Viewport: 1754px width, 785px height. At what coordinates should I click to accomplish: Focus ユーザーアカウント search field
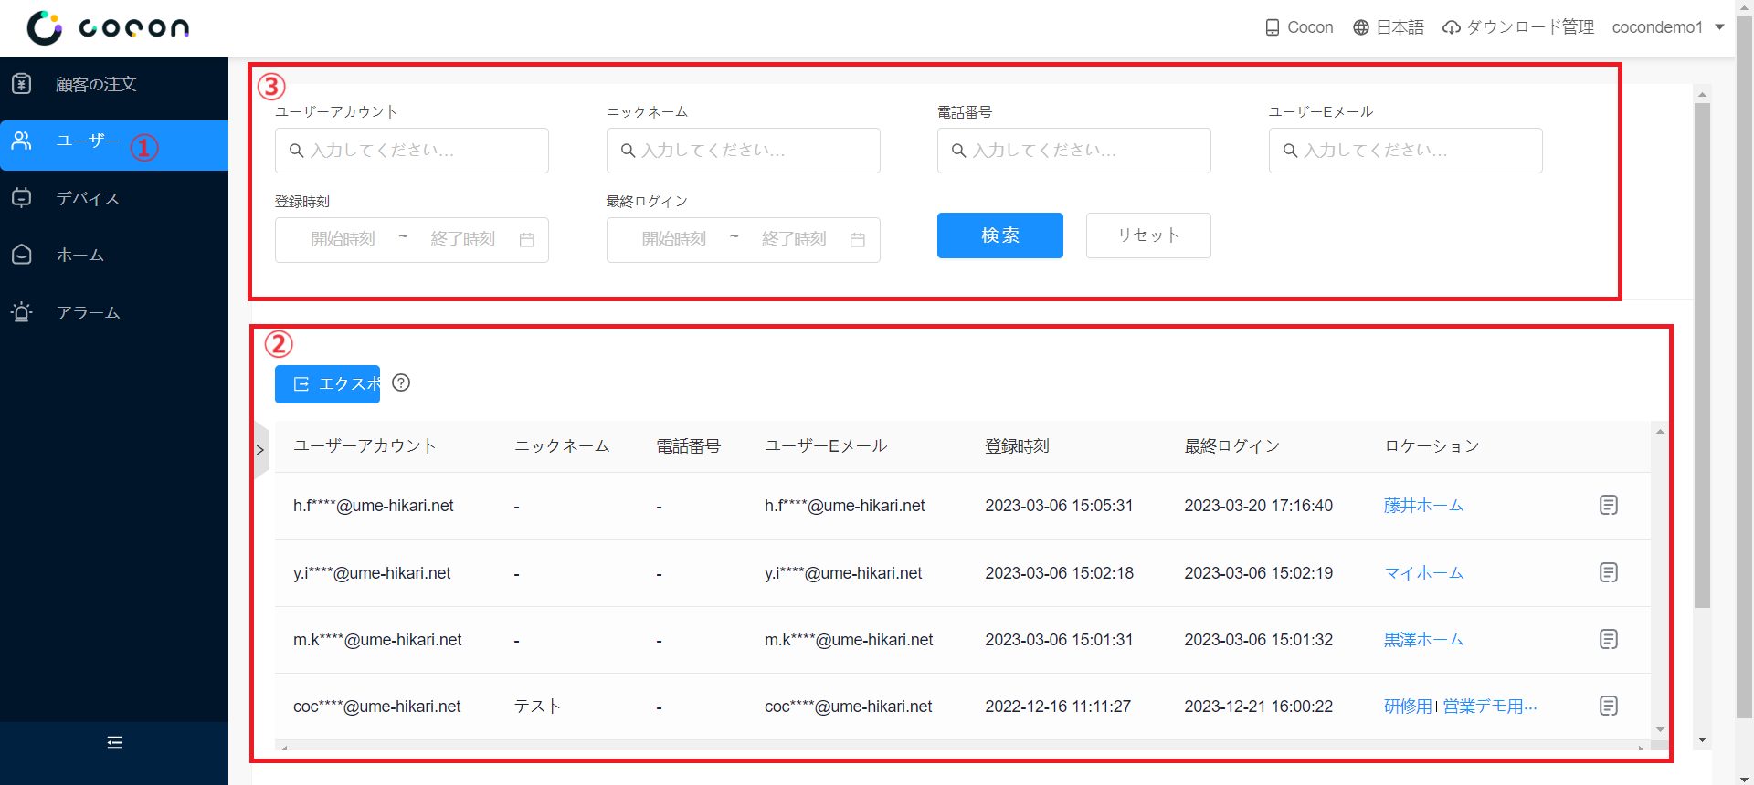[412, 151]
